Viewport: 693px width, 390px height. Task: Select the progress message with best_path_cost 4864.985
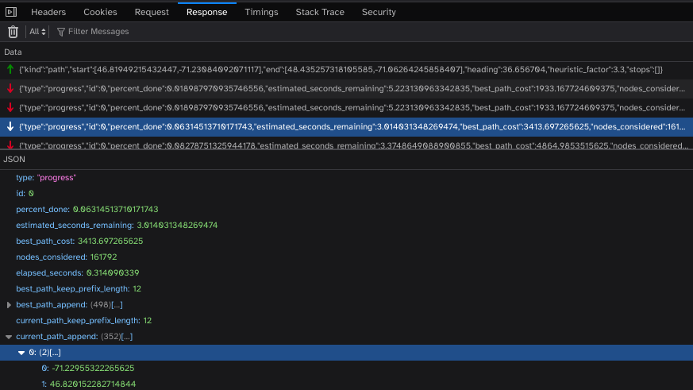pyautogui.click(x=346, y=143)
